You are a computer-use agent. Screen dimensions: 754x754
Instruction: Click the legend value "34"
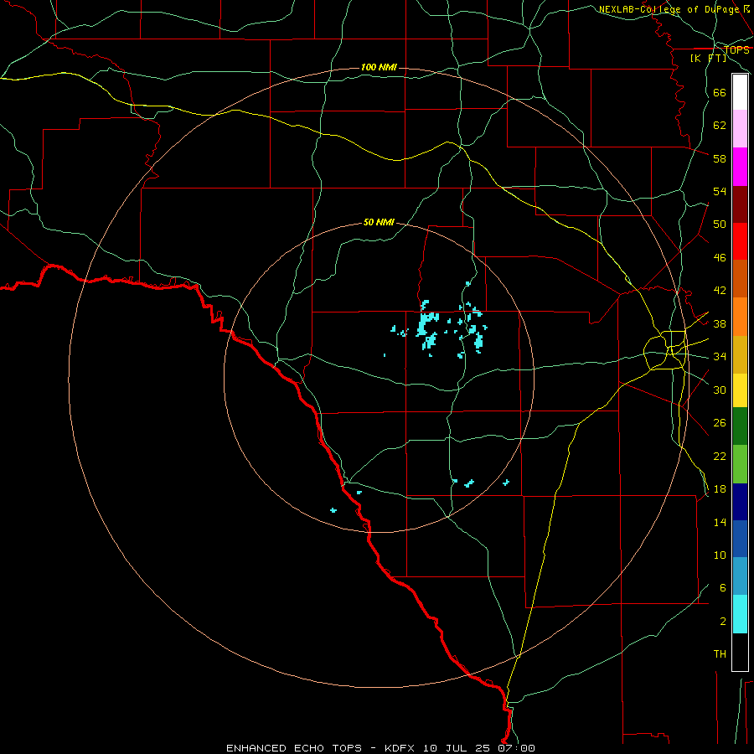click(x=720, y=357)
